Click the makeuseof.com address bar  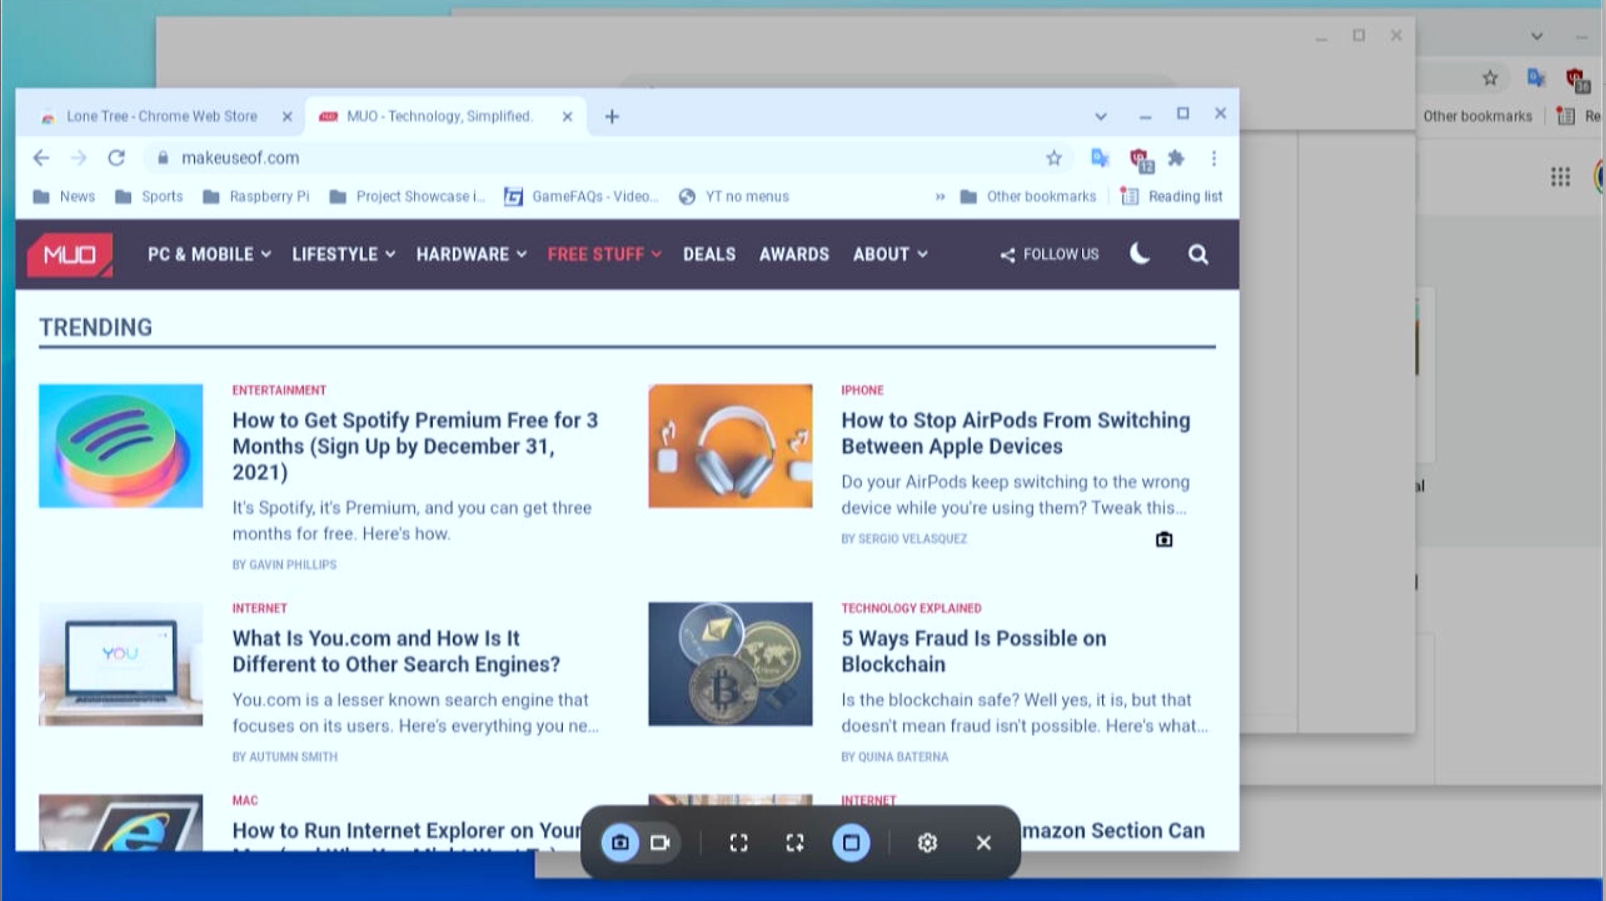[x=240, y=158]
